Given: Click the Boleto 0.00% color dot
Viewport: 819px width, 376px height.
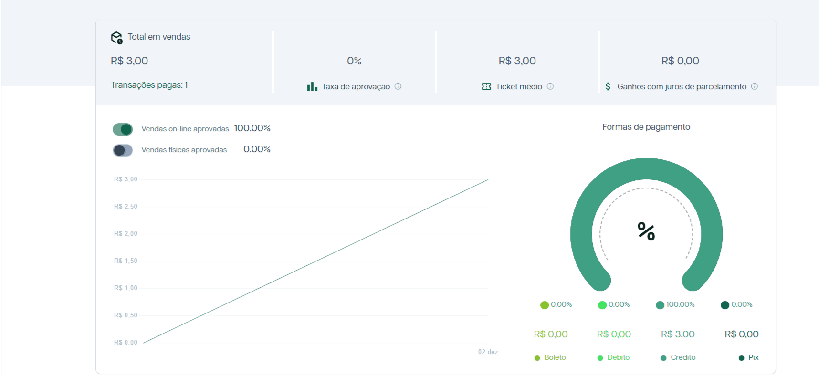Looking at the screenshot, I should coord(544,305).
